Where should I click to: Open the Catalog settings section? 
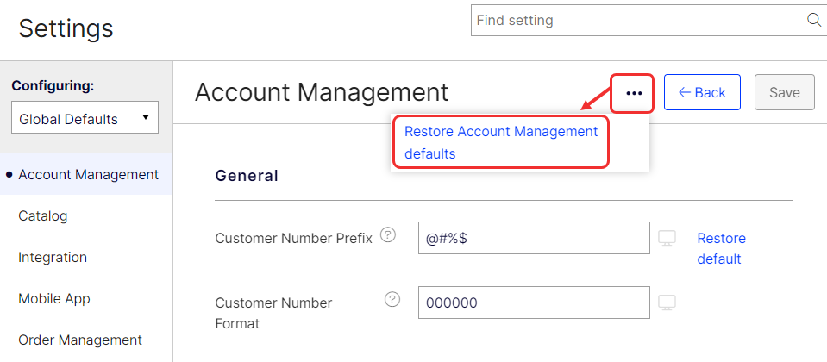click(43, 216)
